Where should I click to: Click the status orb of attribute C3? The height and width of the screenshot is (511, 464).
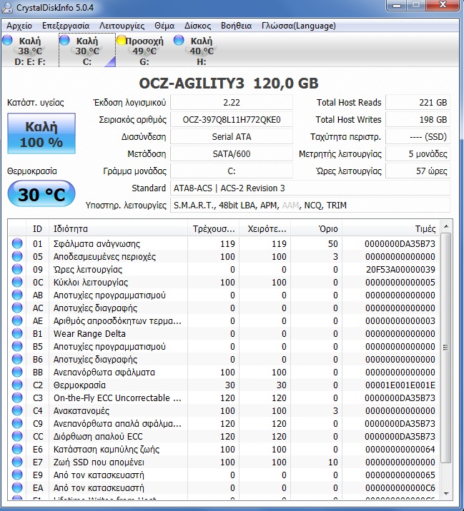tap(17, 398)
